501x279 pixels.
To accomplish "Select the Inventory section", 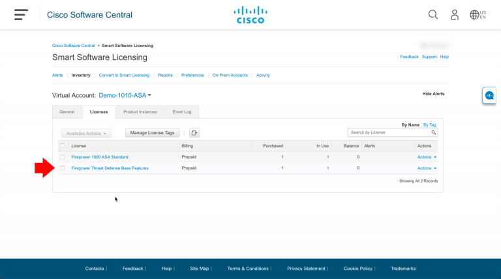I will (81, 76).
